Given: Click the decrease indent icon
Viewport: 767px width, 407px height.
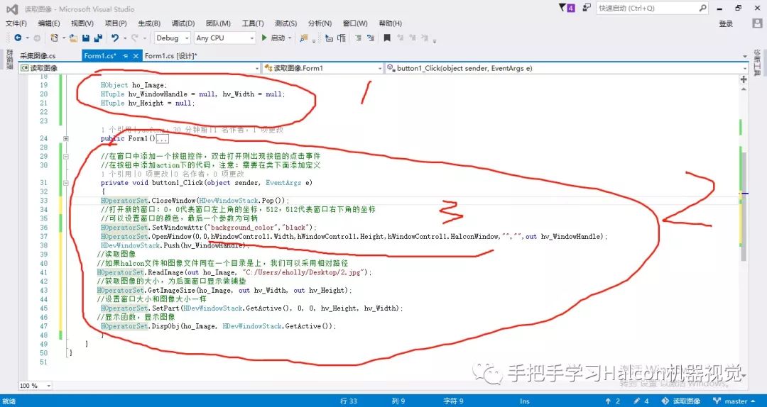Looking at the screenshot, I should 359,38.
